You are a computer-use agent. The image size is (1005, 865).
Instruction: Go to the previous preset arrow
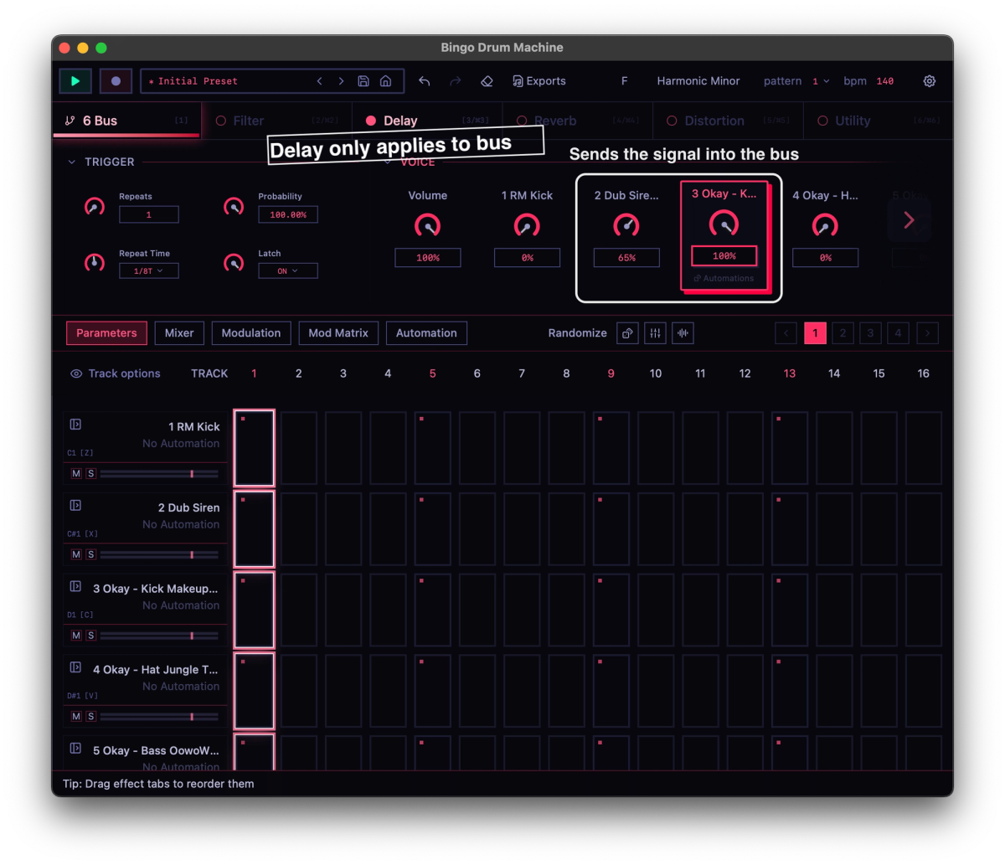click(320, 81)
